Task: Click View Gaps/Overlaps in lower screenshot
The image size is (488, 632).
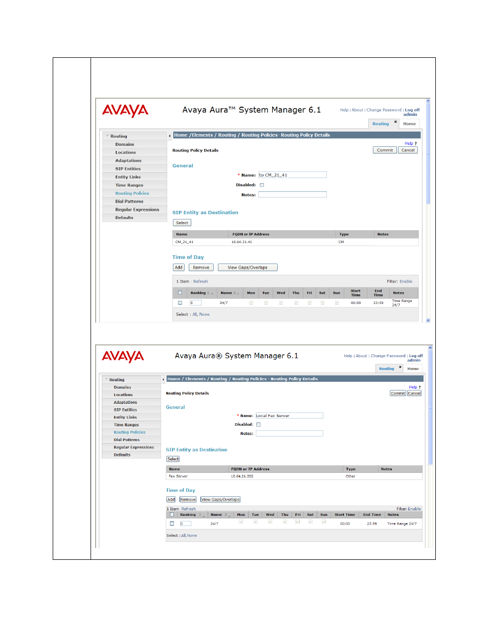Action: (220, 499)
